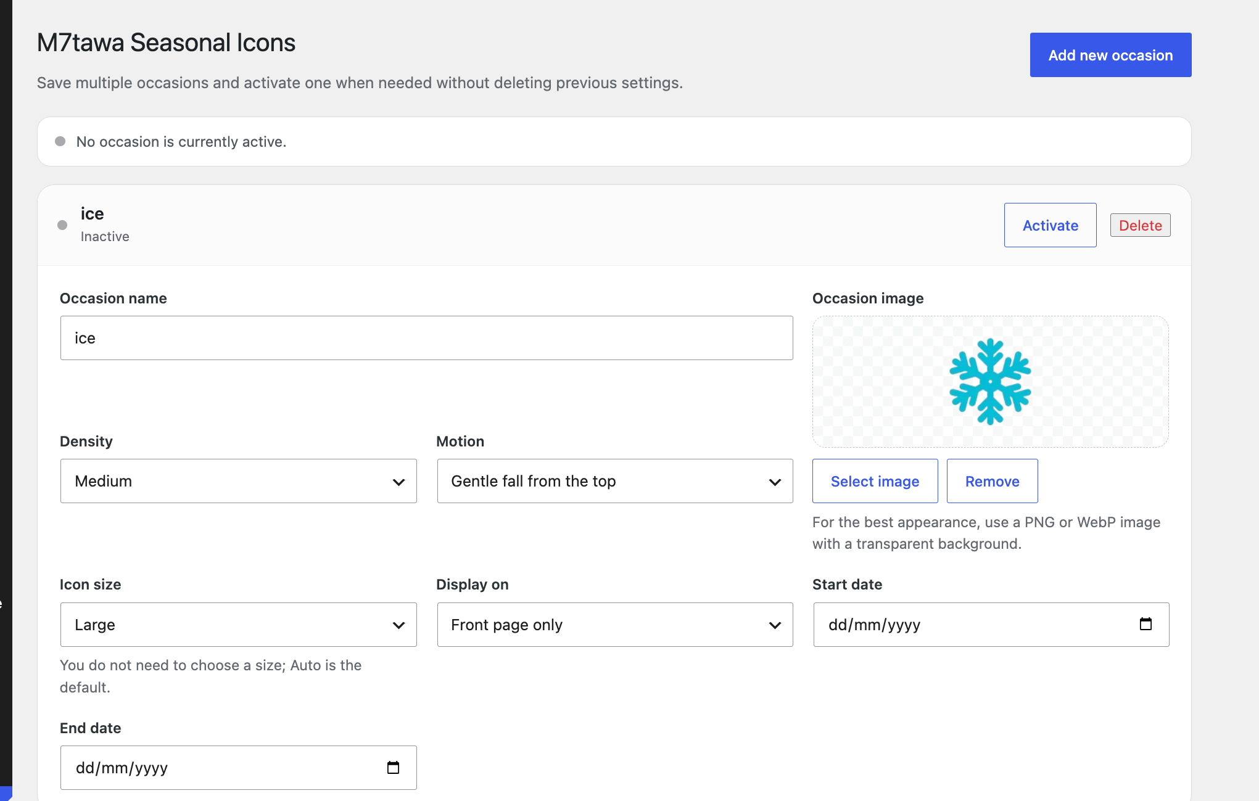Expand the Display on dropdown
Viewport: 1259px width, 801px height.
[615, 625]
